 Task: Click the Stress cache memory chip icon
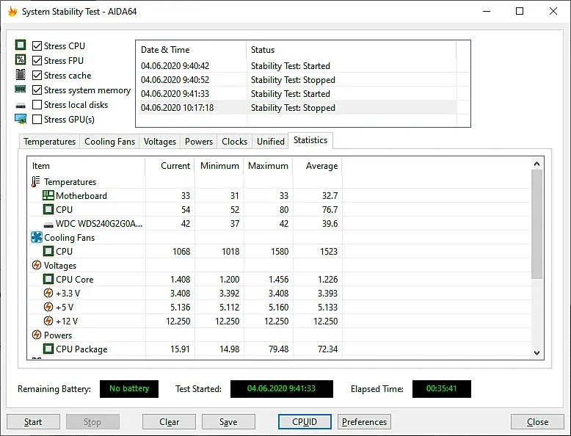(21, 75)
